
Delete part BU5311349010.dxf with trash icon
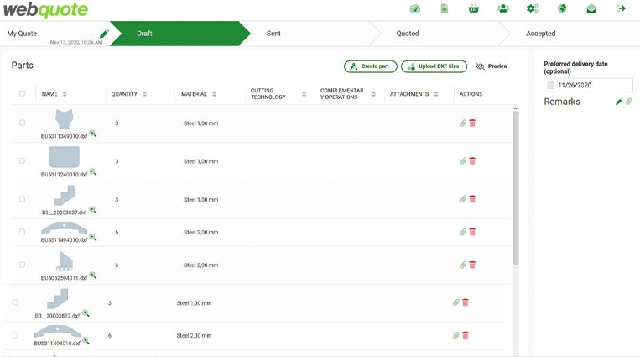click(472, 123)
